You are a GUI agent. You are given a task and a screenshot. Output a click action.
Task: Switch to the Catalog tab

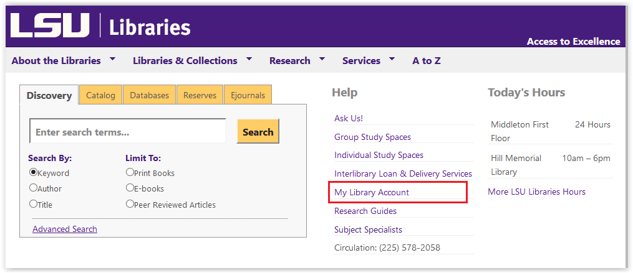[x=100, y=95]
